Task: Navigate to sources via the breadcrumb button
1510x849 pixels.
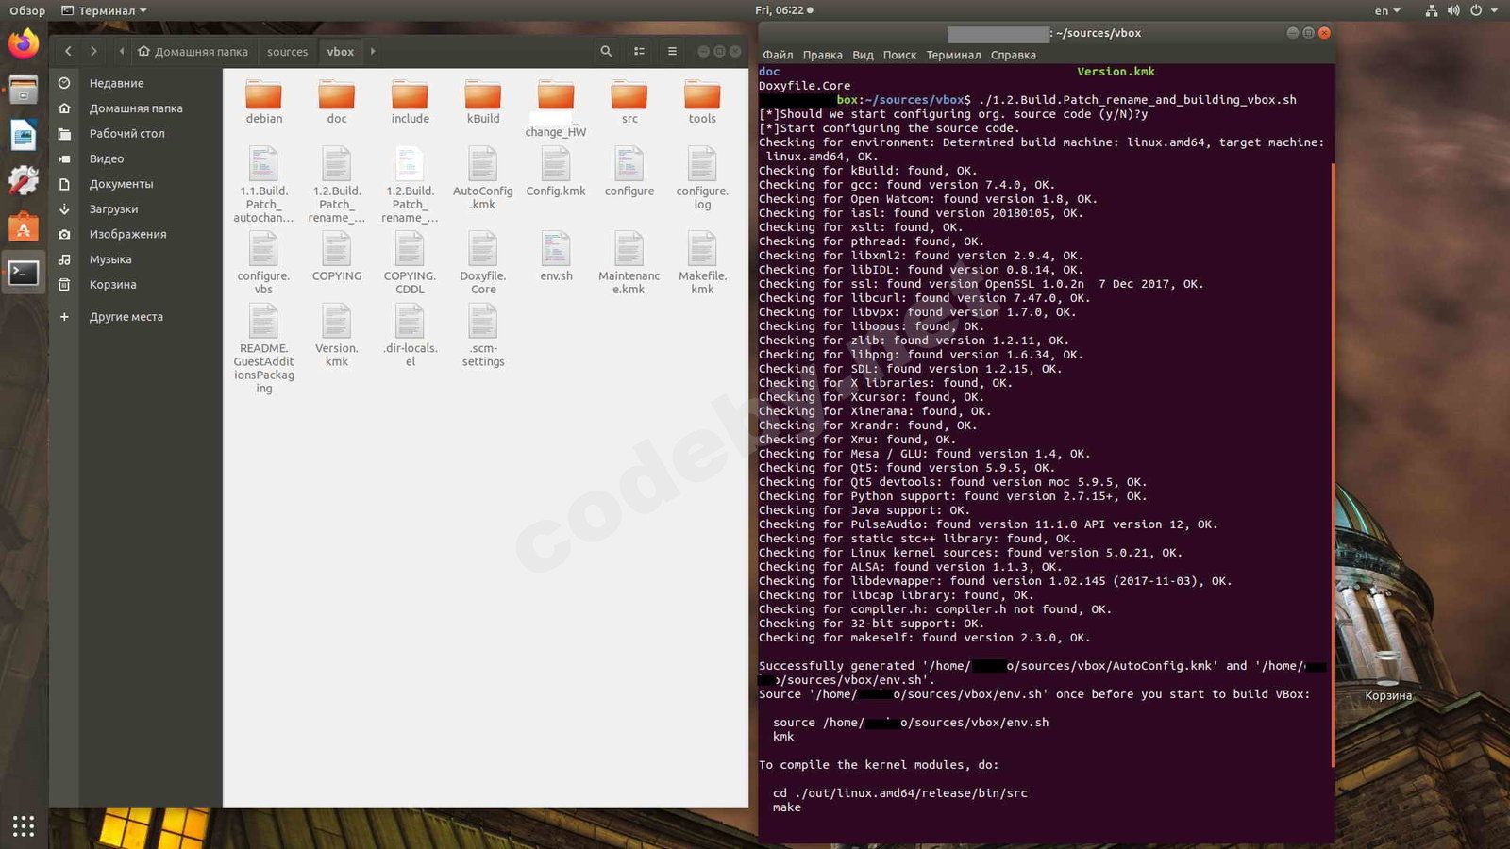Action: pos(287,51)
